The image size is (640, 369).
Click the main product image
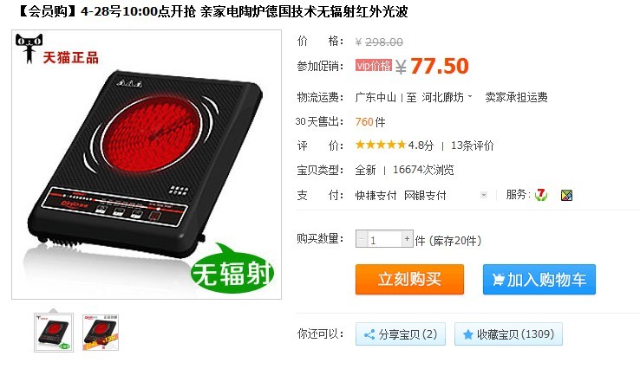(x=147, y=165)
